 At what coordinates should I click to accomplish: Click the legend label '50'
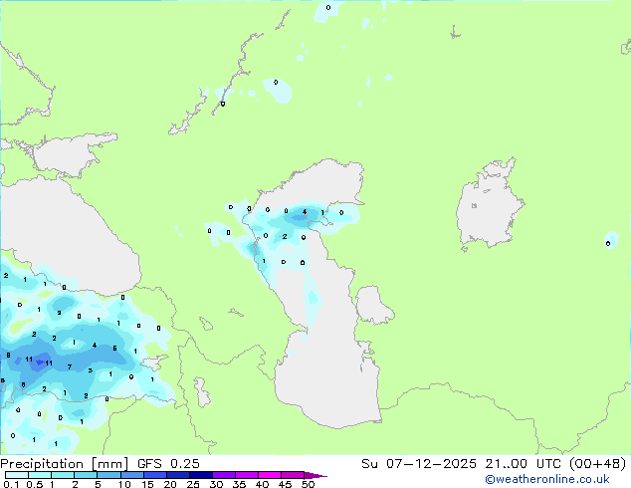pos(308,484)
